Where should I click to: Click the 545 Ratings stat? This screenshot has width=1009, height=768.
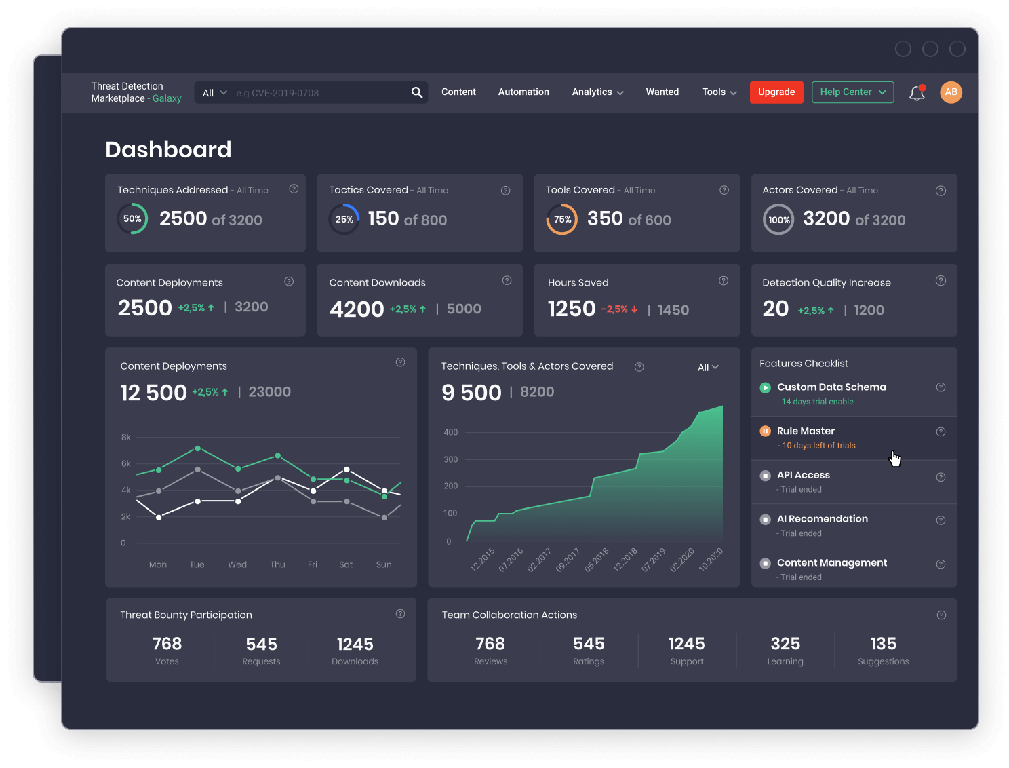click(589, 651)
